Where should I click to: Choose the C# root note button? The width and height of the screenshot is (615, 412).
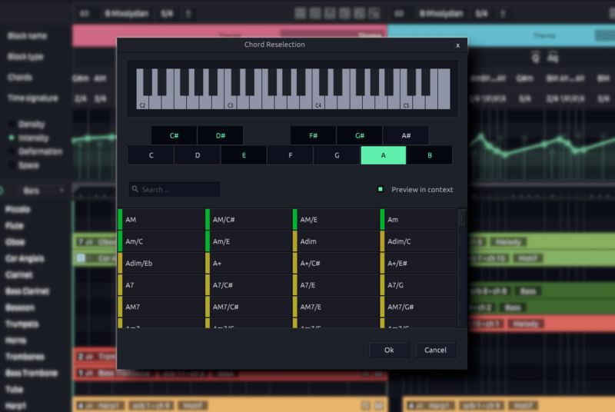174,136
